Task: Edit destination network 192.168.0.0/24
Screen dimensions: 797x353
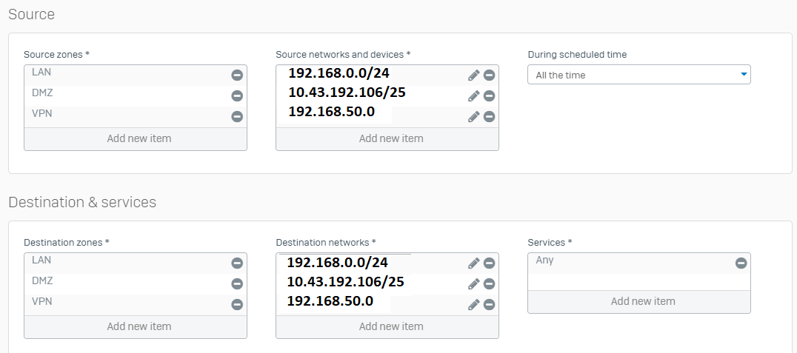Action: click(x=474, y=263)
